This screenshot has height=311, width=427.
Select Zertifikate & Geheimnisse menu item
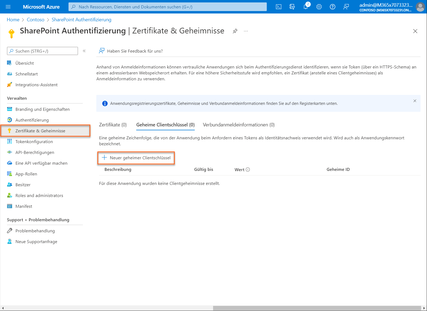coord(45,131)
